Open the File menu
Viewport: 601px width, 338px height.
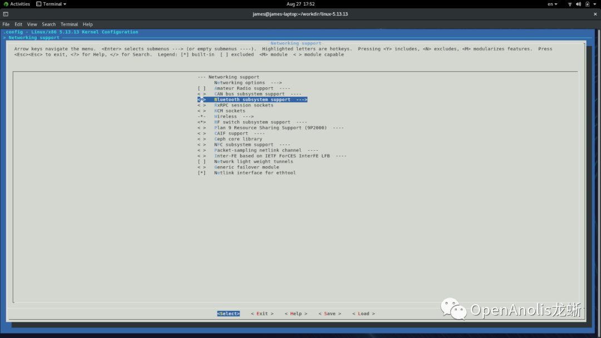(x=6, y=24)
